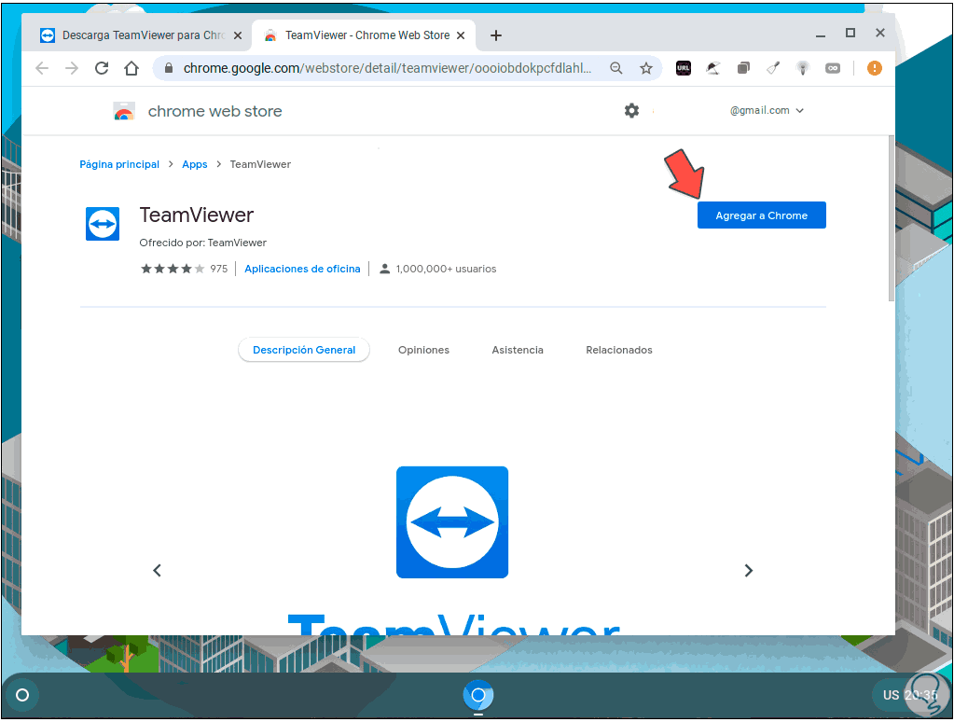Click the star rating next to 975
954x722 pixels.
click(x=173, y=269)
